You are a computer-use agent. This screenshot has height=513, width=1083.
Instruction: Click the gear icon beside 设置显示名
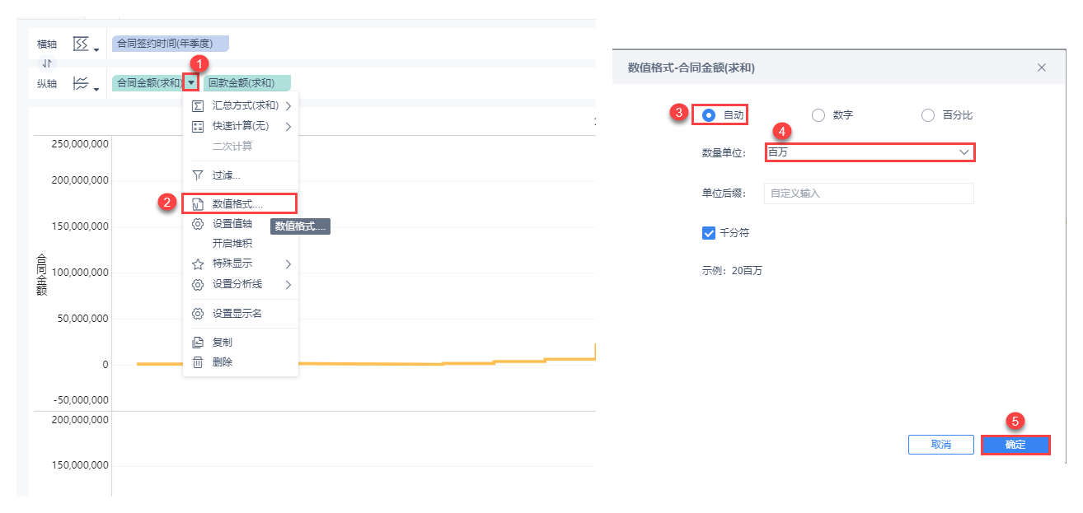(198, 314)
